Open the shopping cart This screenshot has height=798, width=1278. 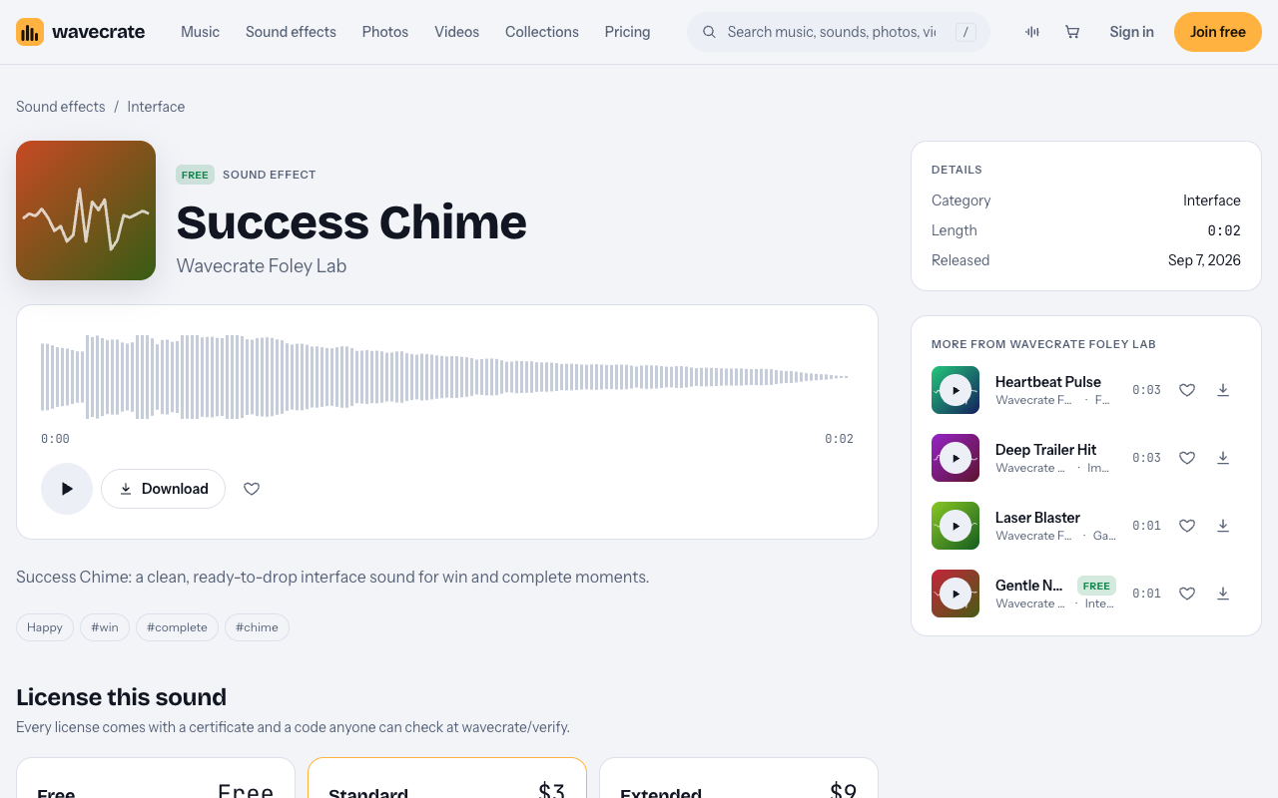(x=1072, y=32)
